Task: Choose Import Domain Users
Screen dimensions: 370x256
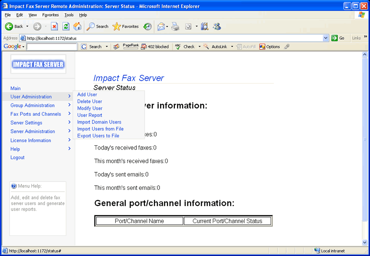Action: [x=99, y=122]
